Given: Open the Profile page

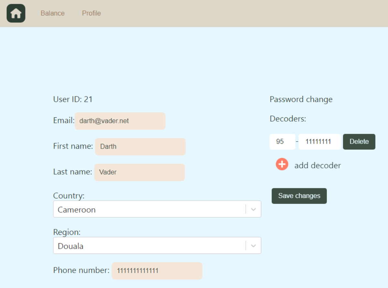Looking at the screenshot, I should click(x=91, y=13).
